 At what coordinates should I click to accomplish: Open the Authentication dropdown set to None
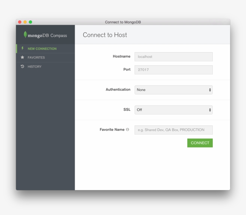(173, 90)
